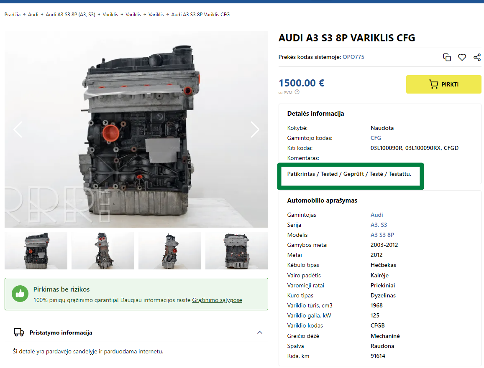The height and width of the screenshot is (368, 484).
Task: Open the Audi manufacturer link
Action: click(376, 215)
